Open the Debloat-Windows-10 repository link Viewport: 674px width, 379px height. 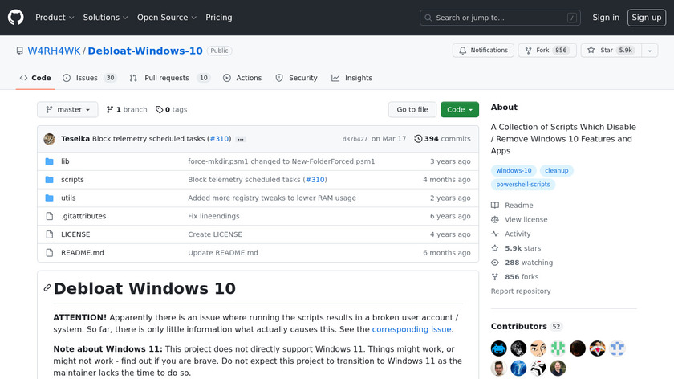coord(145,51)
